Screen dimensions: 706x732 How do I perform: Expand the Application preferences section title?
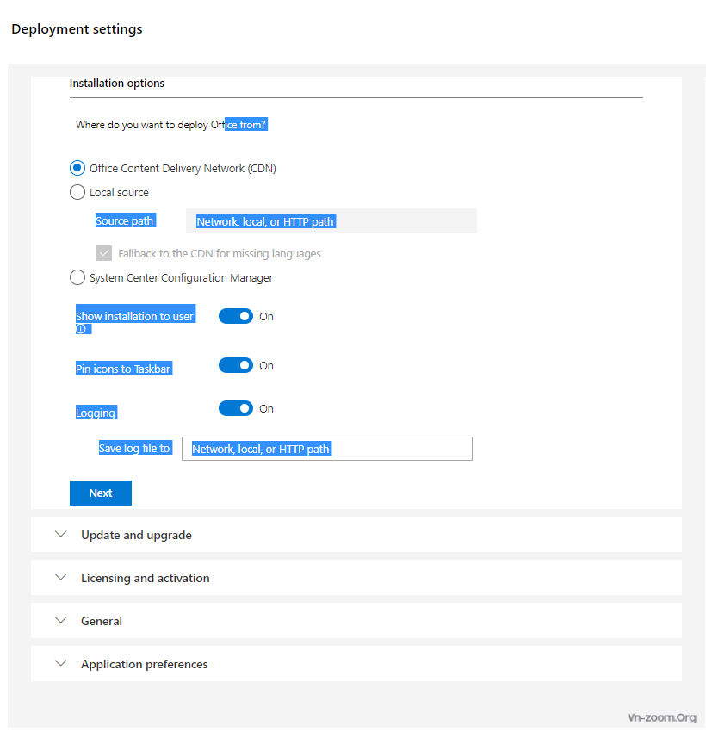[x=144, y=664]
